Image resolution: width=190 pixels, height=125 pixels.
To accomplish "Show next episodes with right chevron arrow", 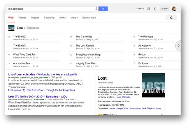I will (178, 46).
